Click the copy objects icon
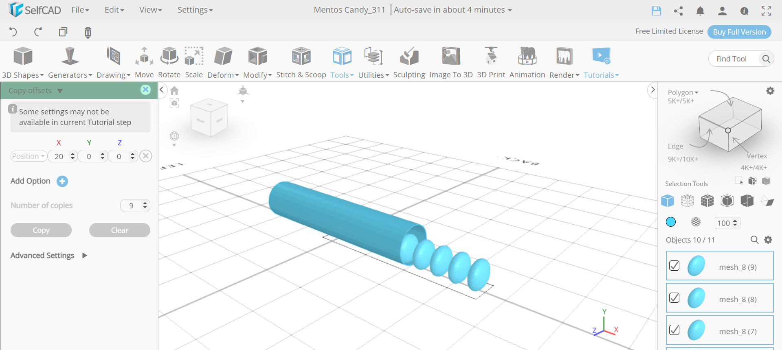The height and width of the screenshot is (350, 782). click(63, 32)
